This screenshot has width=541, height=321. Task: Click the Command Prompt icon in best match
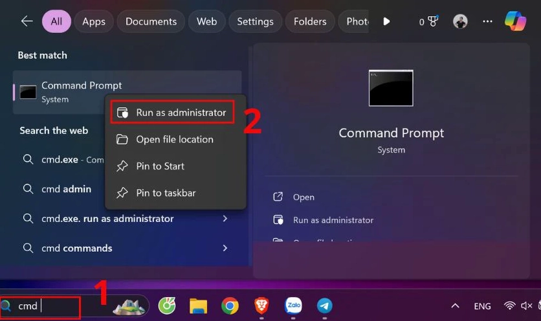[x=28, y=92]
